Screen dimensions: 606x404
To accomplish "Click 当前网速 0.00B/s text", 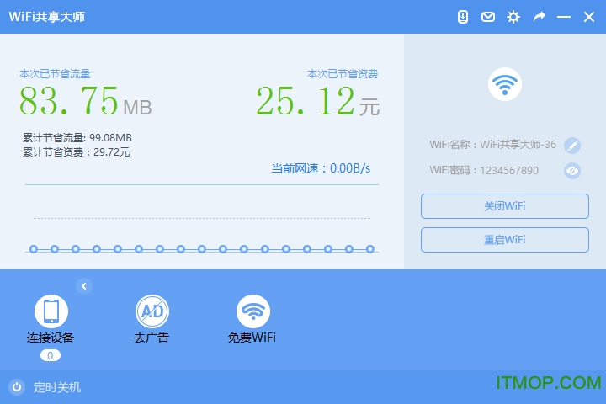I will (321, 168).
